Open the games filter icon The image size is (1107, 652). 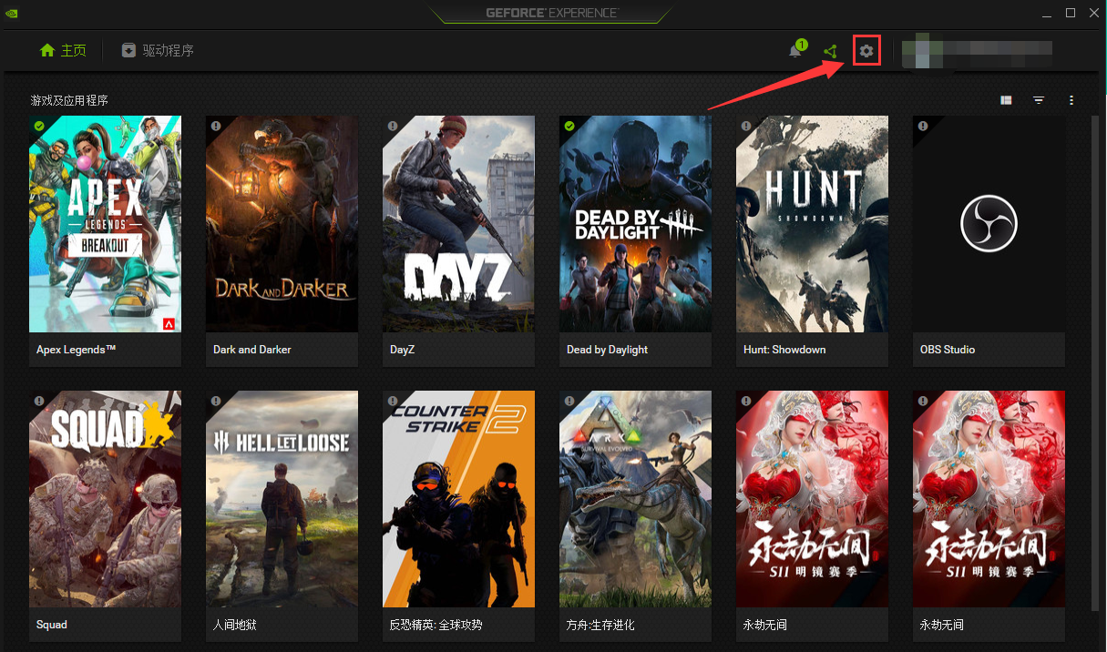[1039, 100]
